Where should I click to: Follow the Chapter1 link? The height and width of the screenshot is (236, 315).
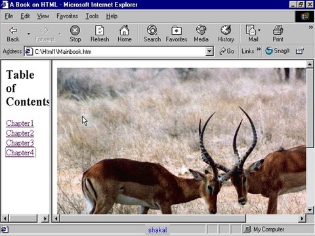click(x=20, y=123)
